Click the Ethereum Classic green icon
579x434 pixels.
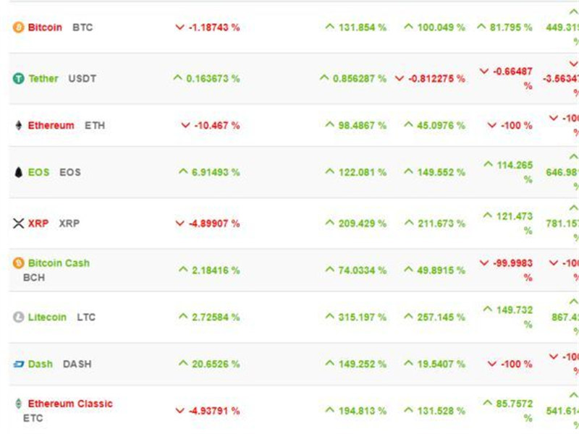(x=19, y=404)
